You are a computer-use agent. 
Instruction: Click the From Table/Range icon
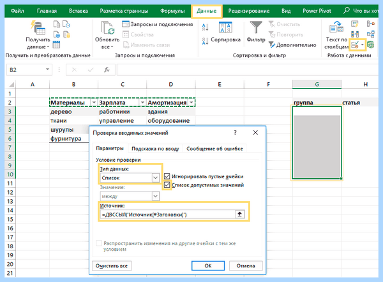coord(56,45)
